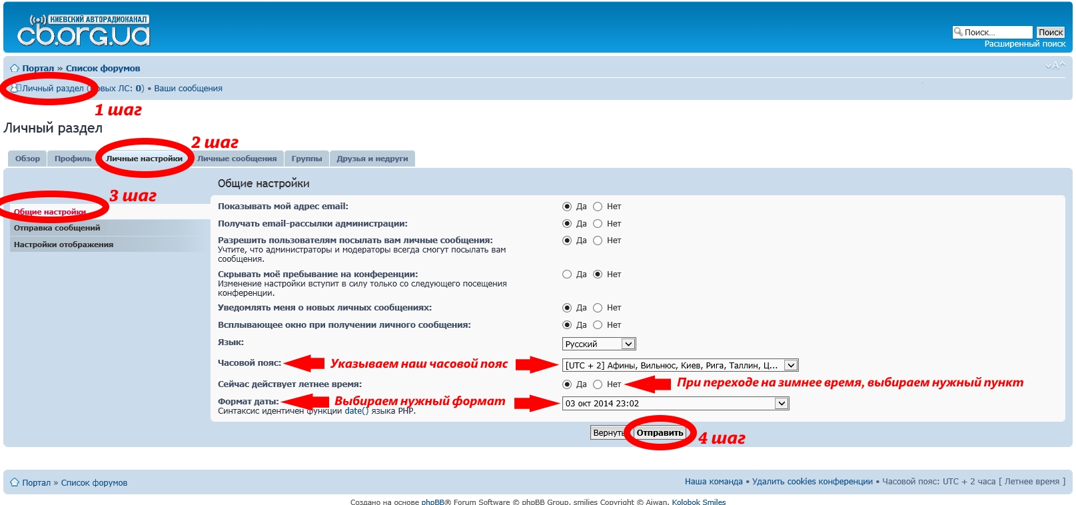
Task: Click the Удалить cookies конференции link
Action: pyautogui.click(x=812, y=482)
